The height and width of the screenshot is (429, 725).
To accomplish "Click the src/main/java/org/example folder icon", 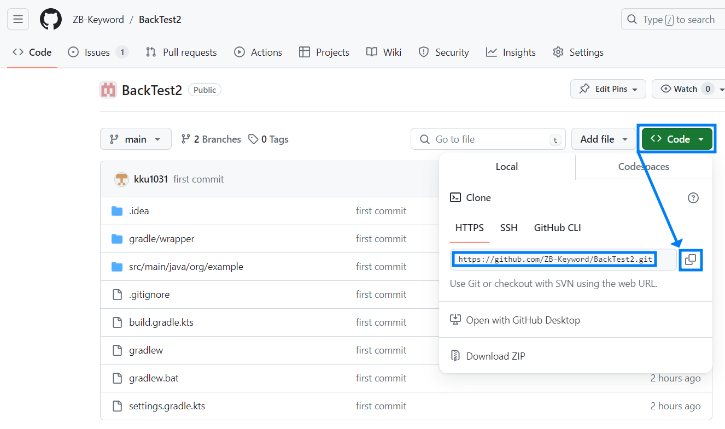I will (x=117, y=267).
